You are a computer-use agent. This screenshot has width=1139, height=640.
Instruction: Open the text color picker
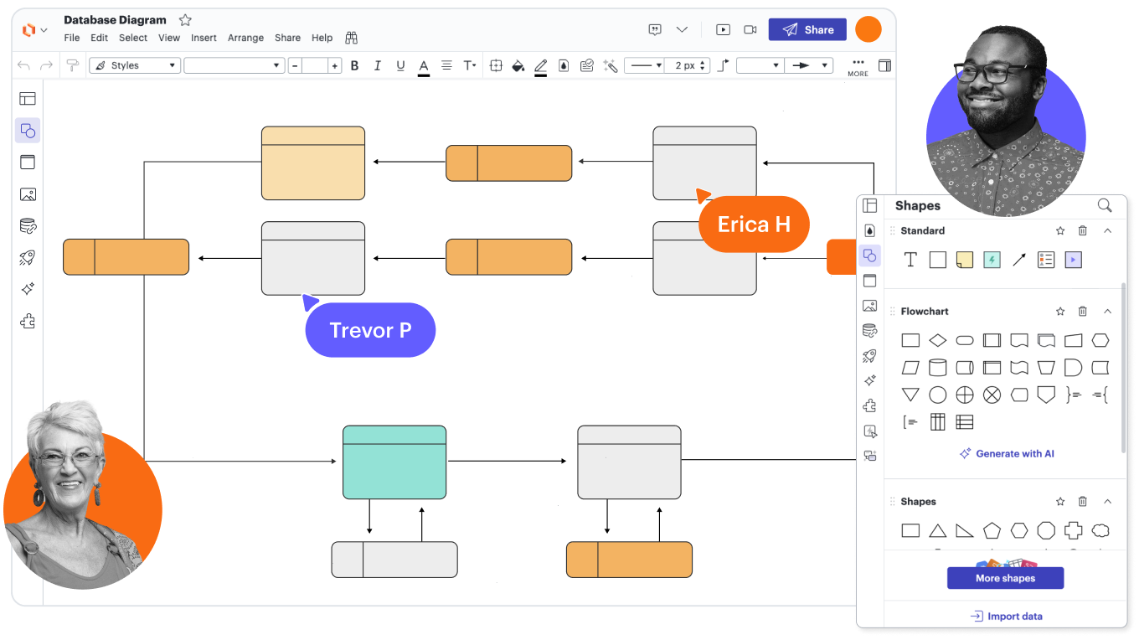pos(424,65)
